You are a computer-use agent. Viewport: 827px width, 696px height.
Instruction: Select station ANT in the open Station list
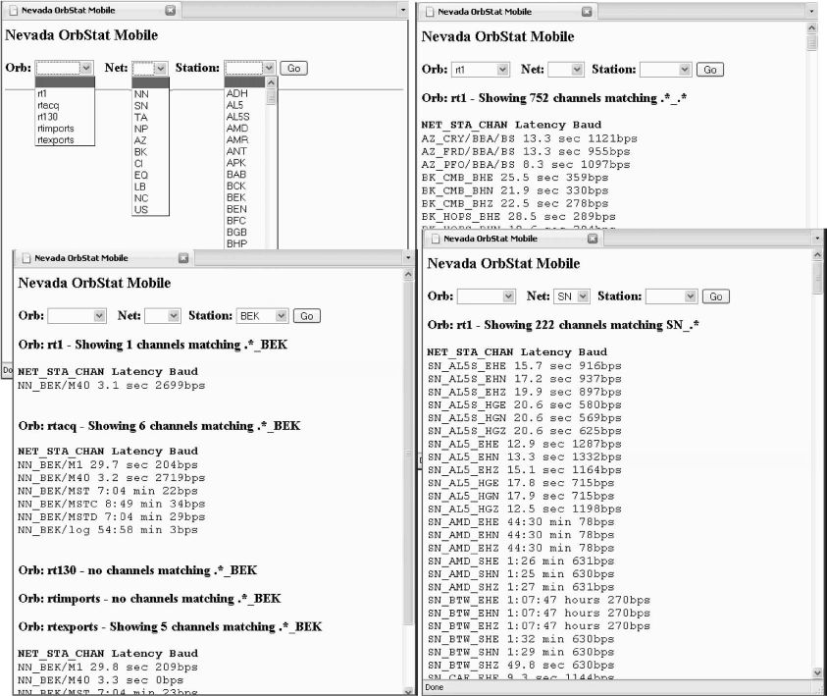tap(245, 151)
